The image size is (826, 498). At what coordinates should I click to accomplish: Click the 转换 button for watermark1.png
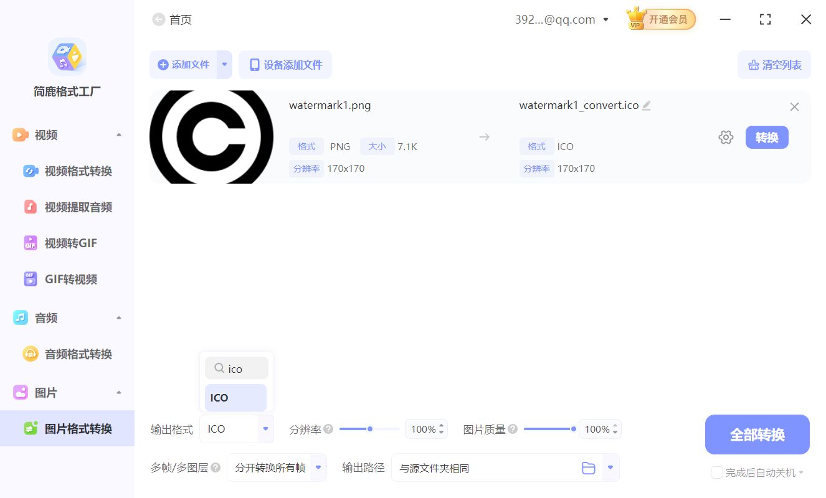(x=767, y=137)
